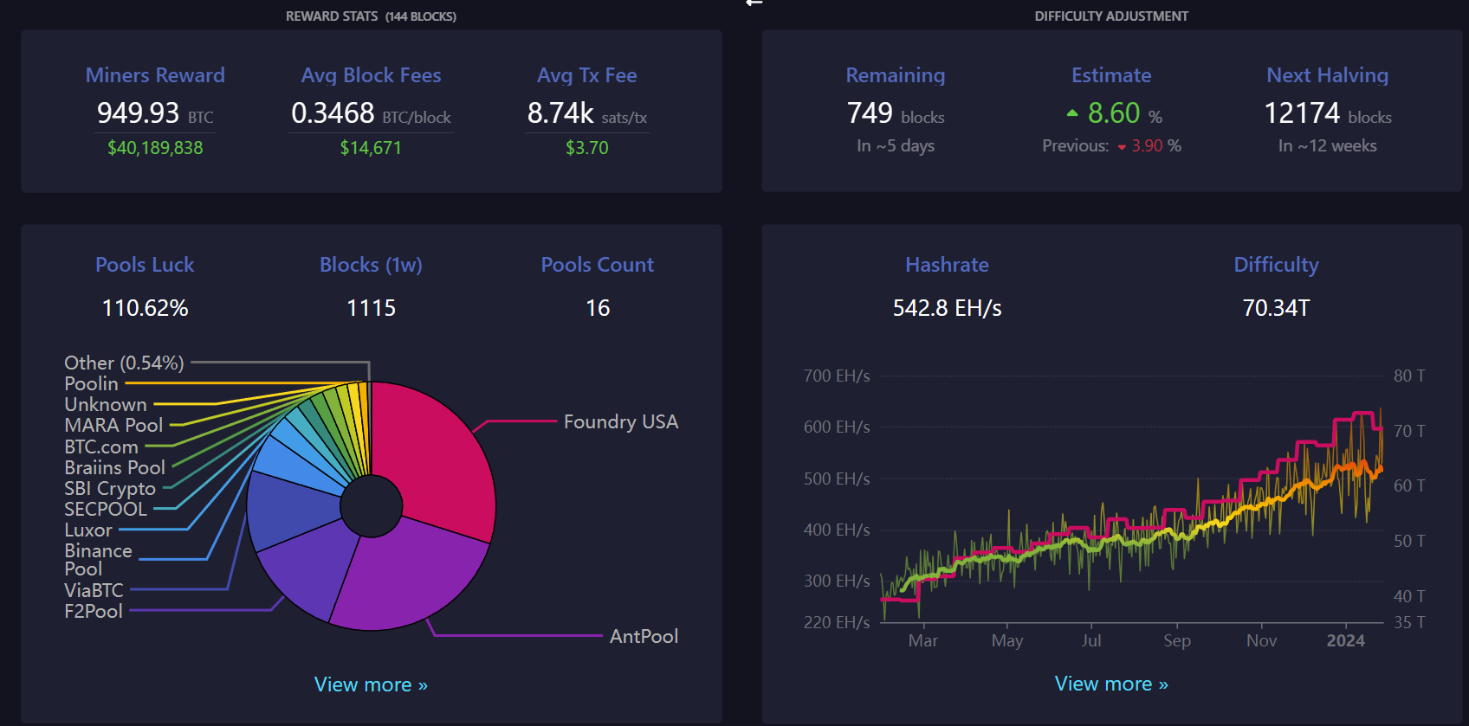Click the 'MARA Pool' legend label
The height and width of the screenshot is (726, 1469).
(x=113, y=425)
